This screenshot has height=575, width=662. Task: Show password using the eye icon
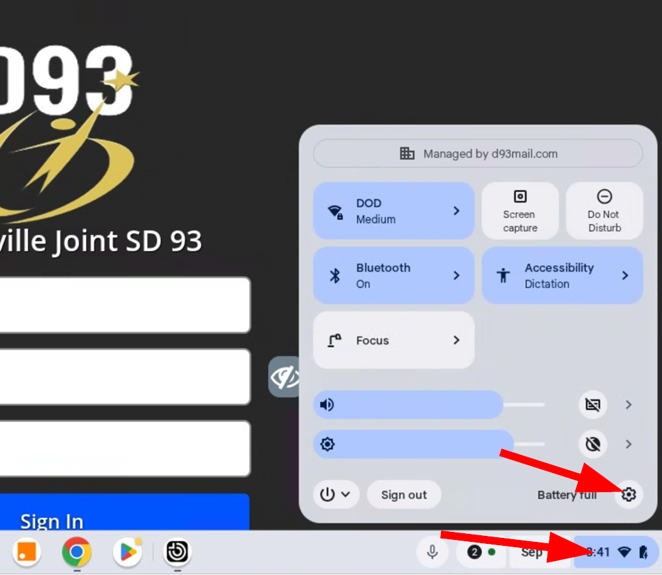pyautogui.click(x=284, y=377)
